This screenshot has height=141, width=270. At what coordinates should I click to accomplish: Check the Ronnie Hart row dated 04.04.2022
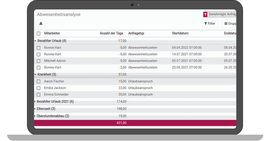pos(39,48)
